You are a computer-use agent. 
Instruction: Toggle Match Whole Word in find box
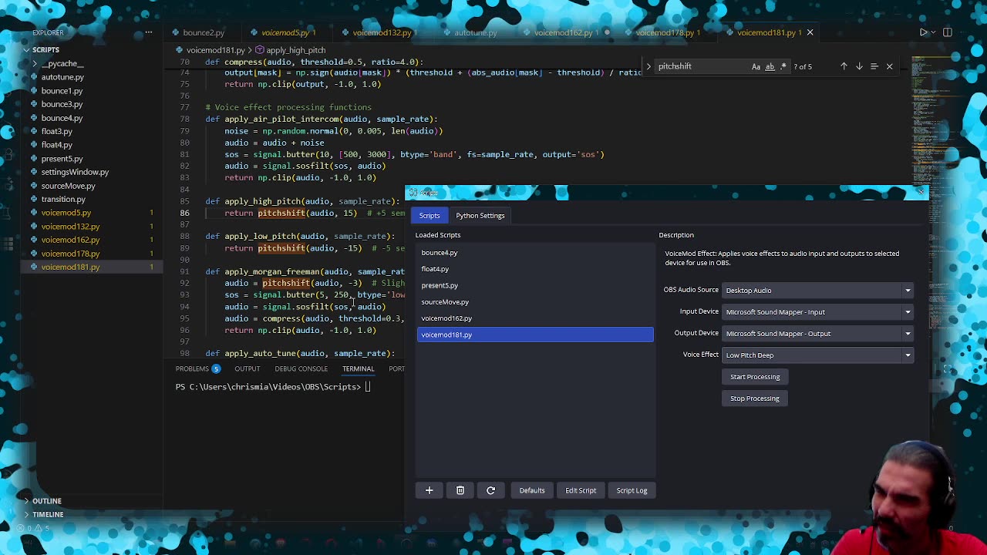coord(770,66)
